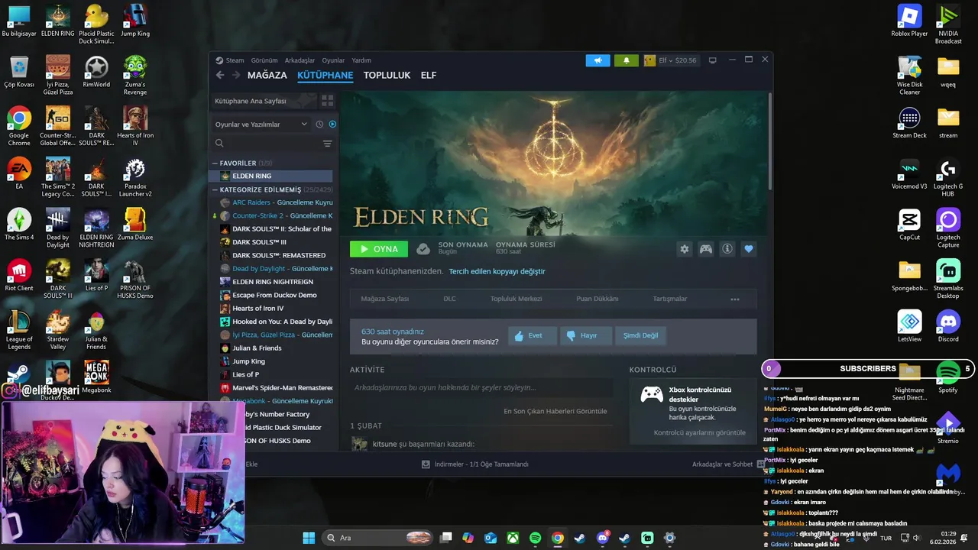
Task: Open the Mağaza Sayfası tab
Action: (x=385, y=299)
